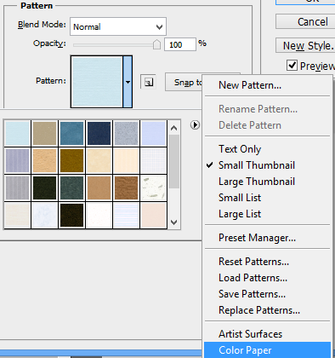Click the current pattern preview swatch
This screenshot has width=335, height=358.
(97, 82)
